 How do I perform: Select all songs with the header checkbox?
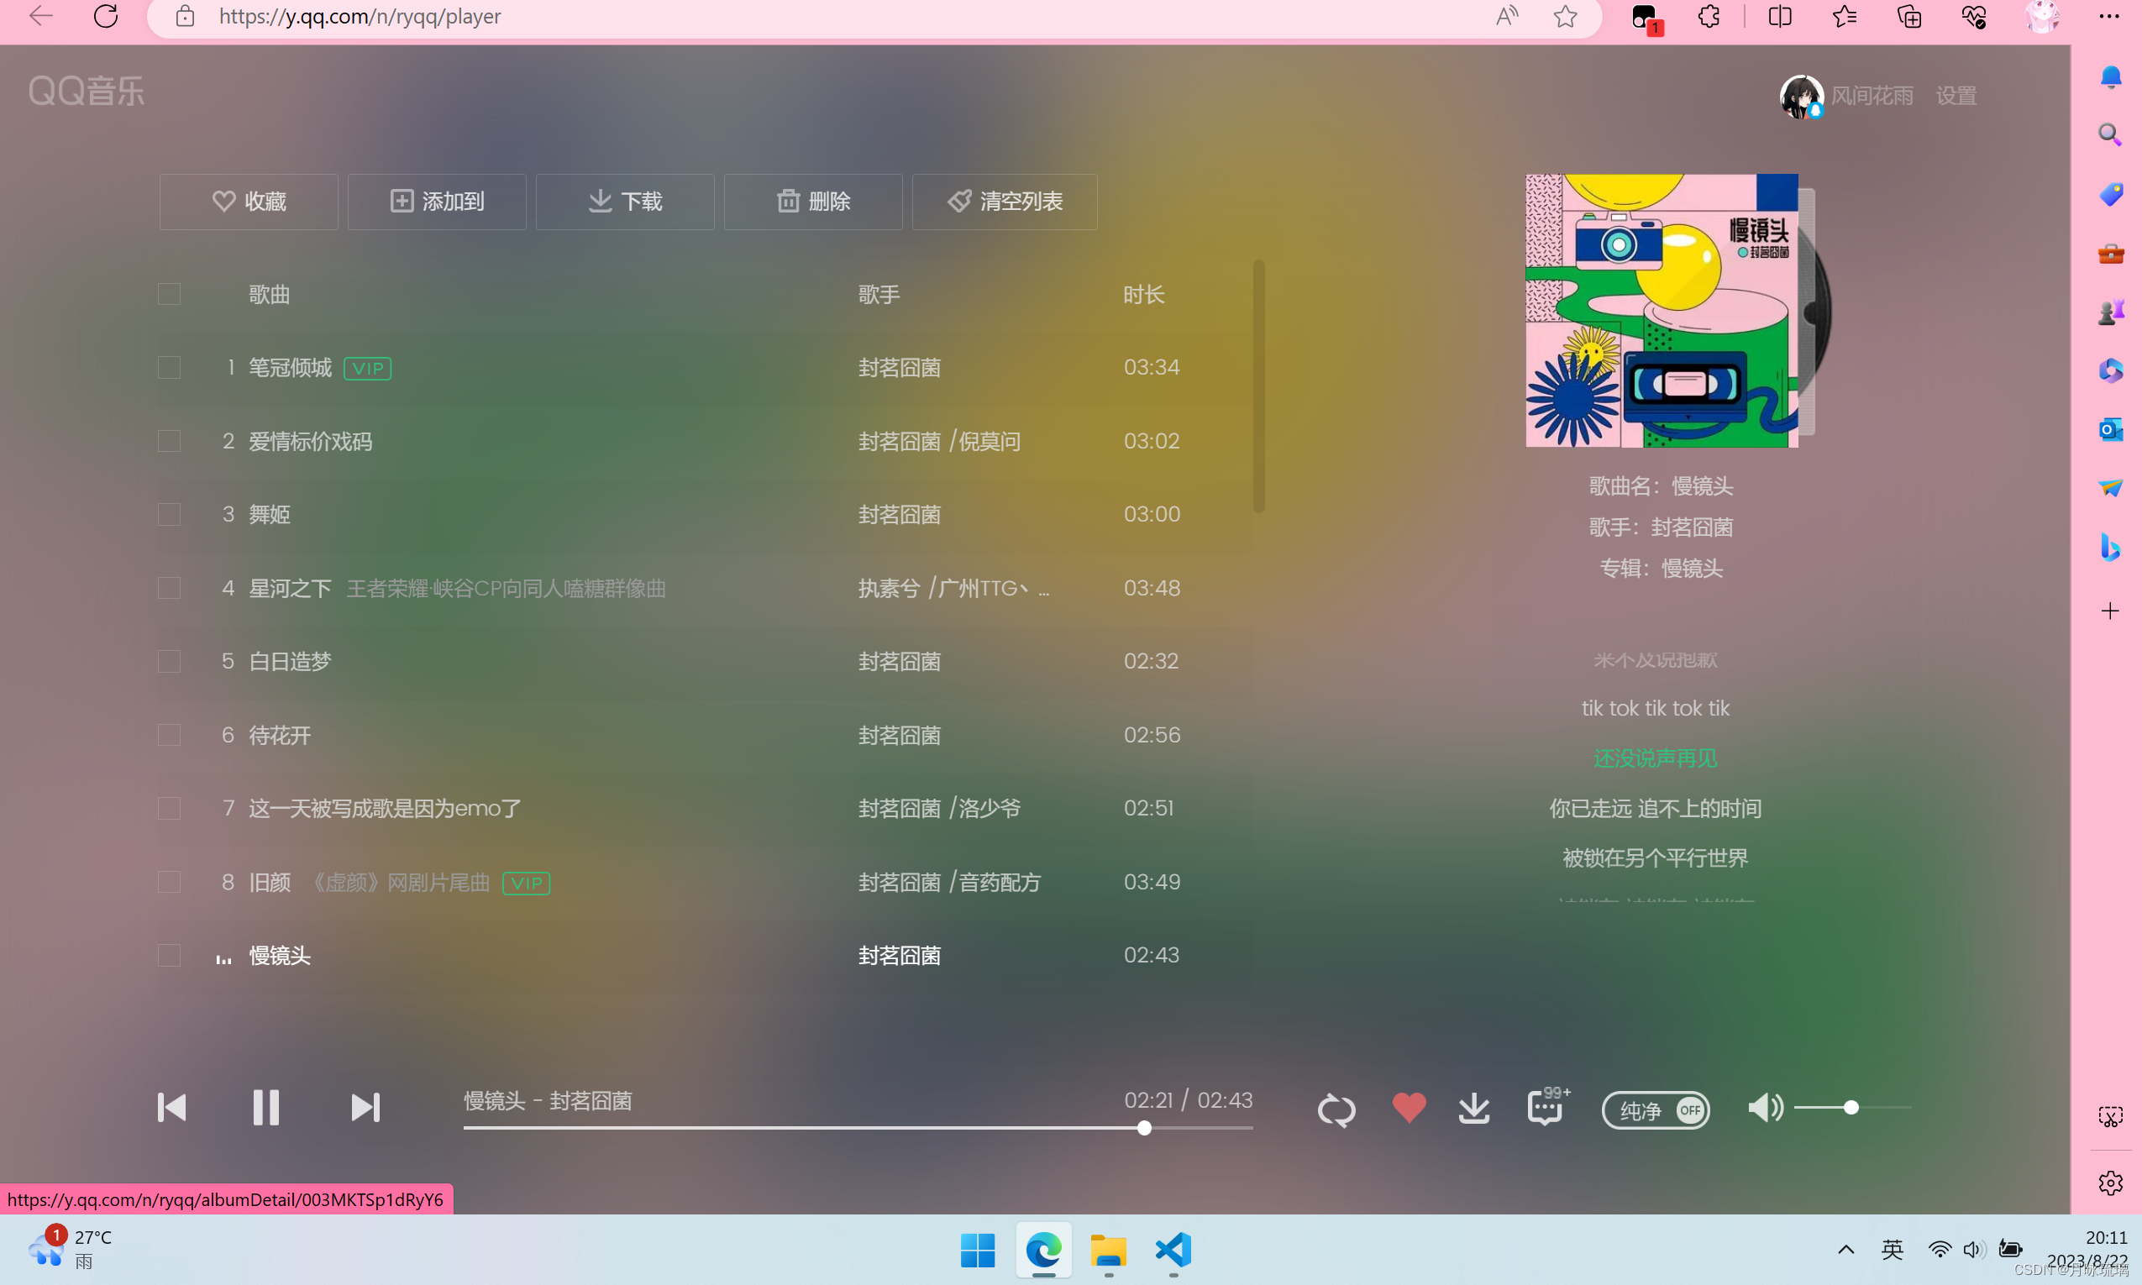pyautogui.click(x=169, y=294)
